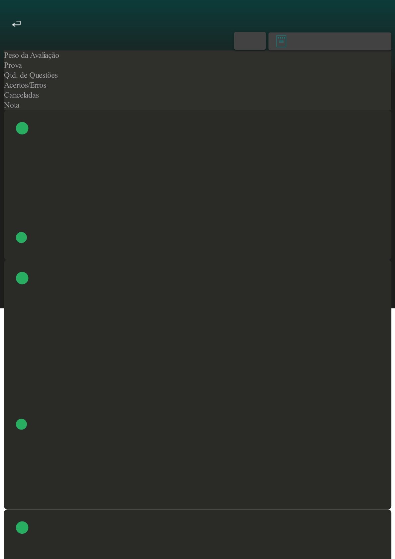Image resolution: width=395 pixels, height=559 pixels.
Task: Click the small blank gray button beside the document button
Action: pos(250,41)
